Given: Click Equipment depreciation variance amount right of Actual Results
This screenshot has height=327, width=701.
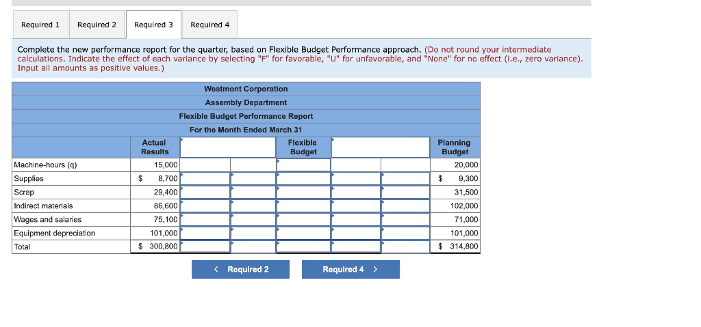Looking at the screenshot, I should pos(205,233).
